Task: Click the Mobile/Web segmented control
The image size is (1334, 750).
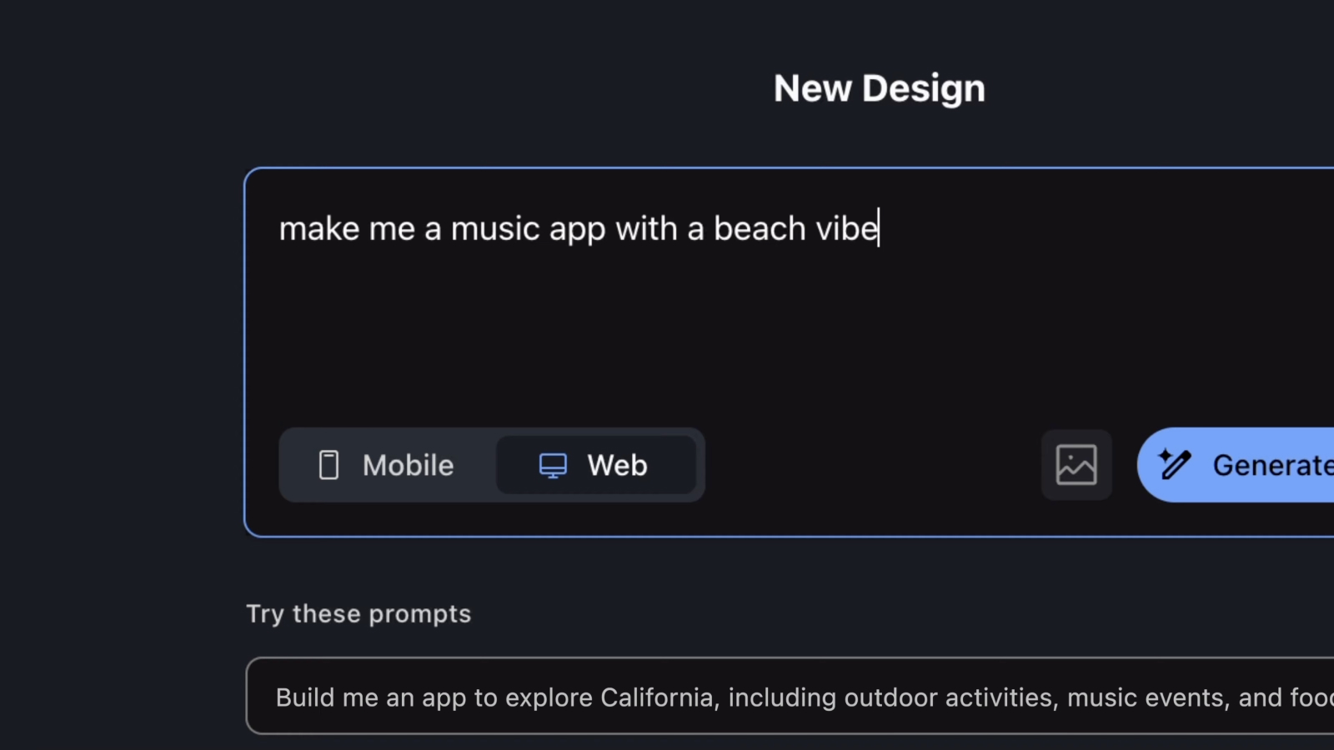Action: [x=490, y=464]
